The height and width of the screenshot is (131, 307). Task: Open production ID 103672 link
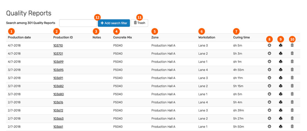pyautogui.click(x=58, y=110)
